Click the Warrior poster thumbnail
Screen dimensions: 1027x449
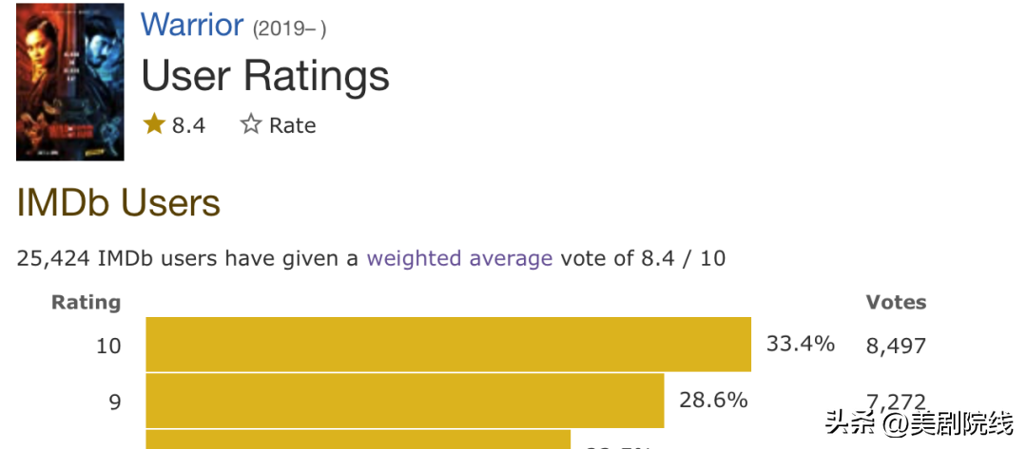pyautogui.click(x=70, y=82)
